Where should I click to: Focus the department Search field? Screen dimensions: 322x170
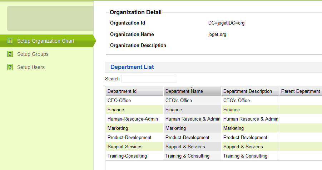[x=149, y=79]
